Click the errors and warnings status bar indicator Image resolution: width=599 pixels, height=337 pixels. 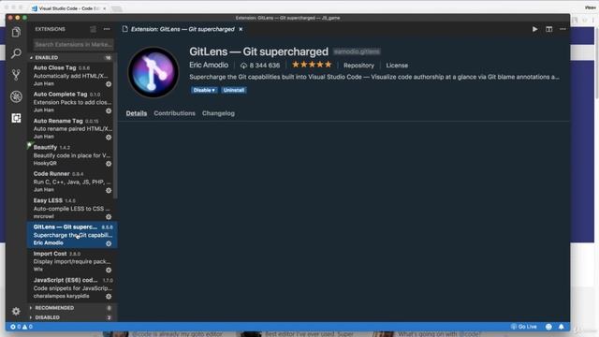pos(22,327)
